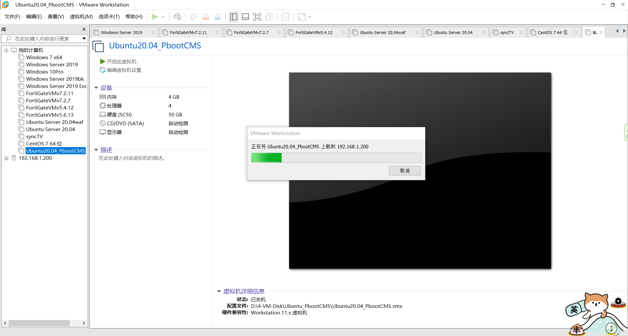Viewport: 628px width, 336px height.
Task: Open the 查看(V) menu
Action: click(56, 17)
